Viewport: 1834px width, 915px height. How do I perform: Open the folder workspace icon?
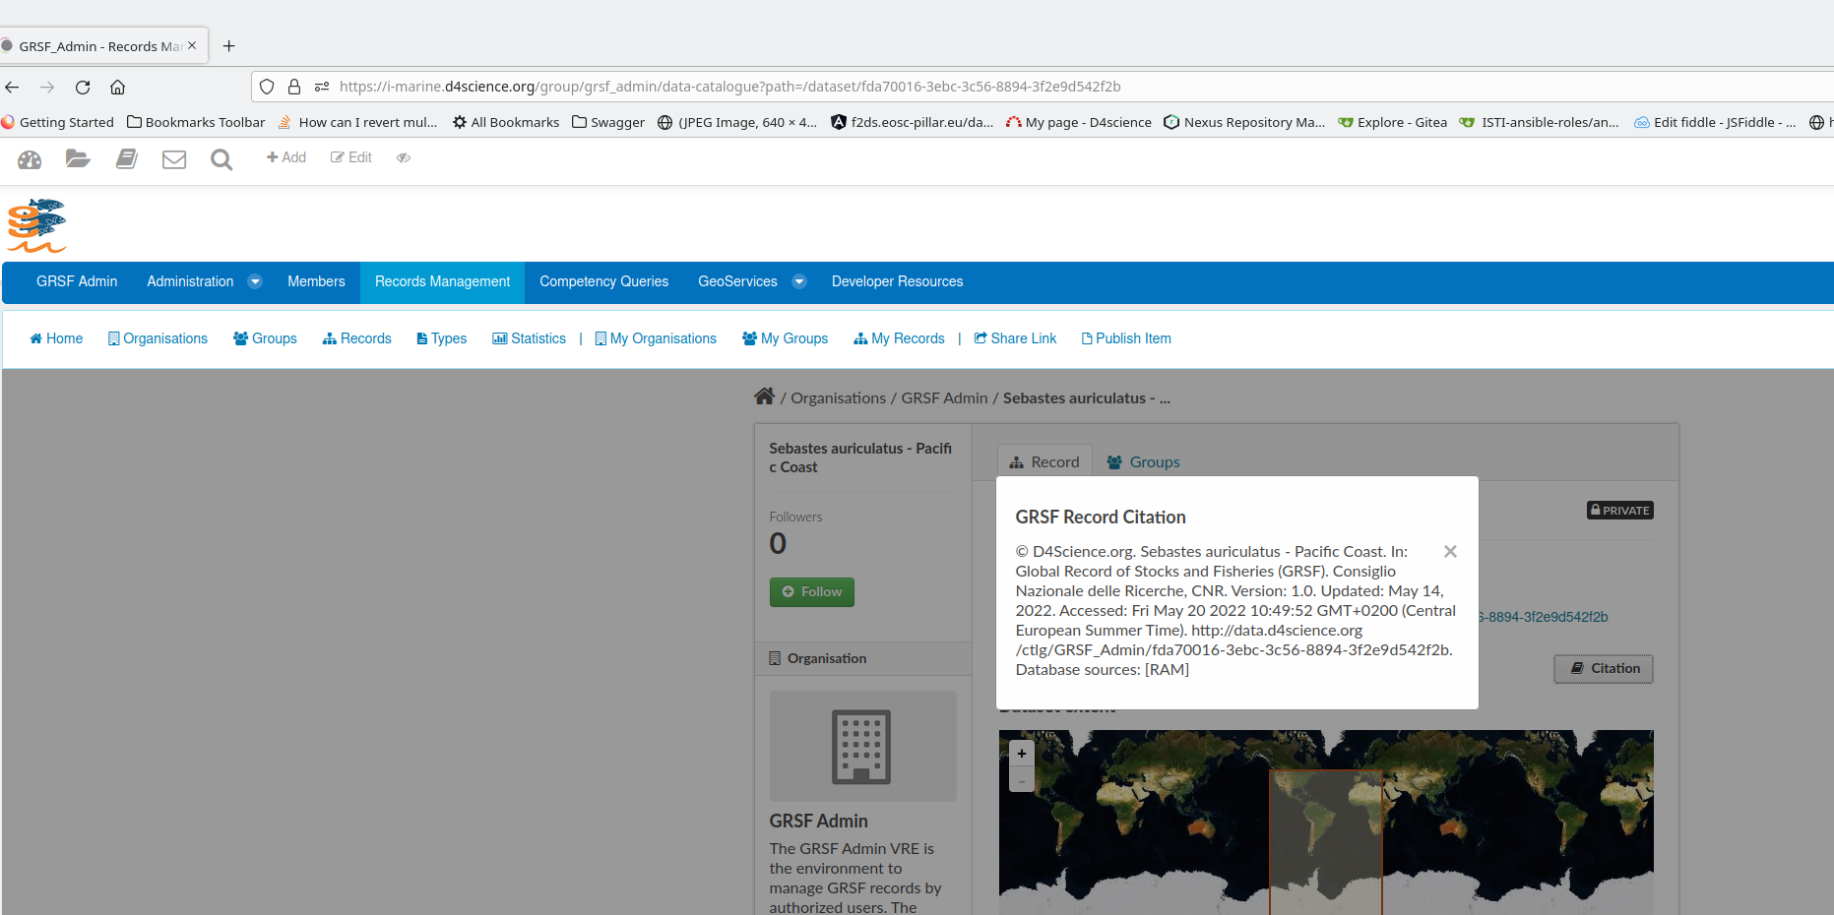pos(78,158)
